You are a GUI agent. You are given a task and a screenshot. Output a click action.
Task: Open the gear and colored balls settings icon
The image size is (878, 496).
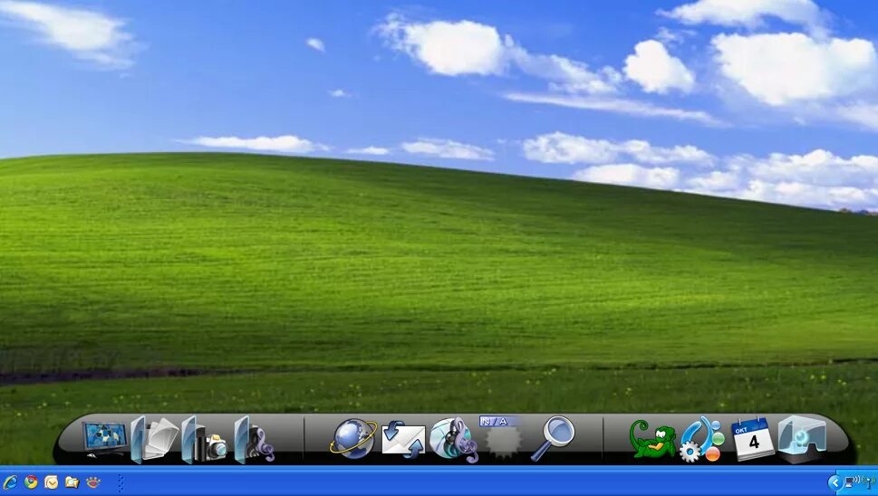point(702,440)
